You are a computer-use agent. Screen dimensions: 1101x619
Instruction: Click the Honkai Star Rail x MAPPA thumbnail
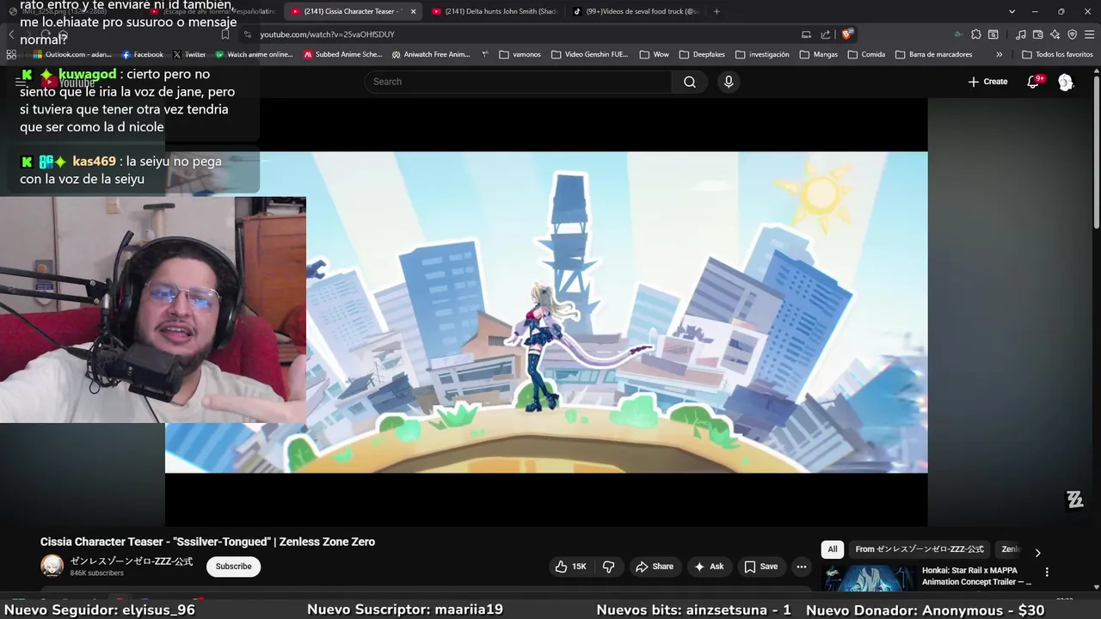(867, 579)
